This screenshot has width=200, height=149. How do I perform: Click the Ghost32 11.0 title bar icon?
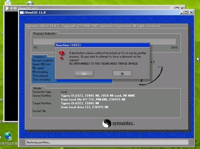click(22, 13)
